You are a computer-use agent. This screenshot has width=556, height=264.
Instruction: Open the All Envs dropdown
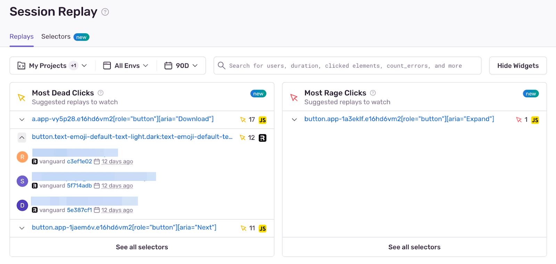126,66
